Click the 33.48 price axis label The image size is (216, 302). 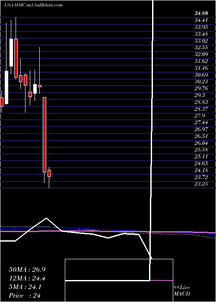point(201,34)
